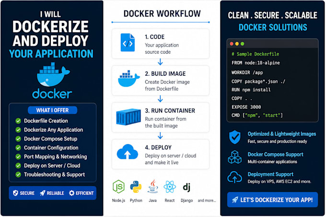Click the shield checkmark icon beside Optimized Images
This screenshot has width=326, height=217.
pos(235,137)
